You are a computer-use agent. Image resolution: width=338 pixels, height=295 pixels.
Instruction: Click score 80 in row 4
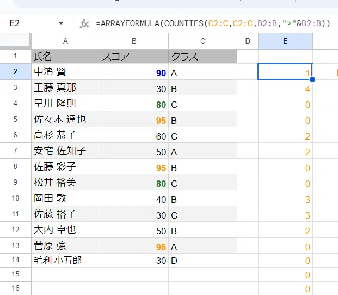(134, 103)
